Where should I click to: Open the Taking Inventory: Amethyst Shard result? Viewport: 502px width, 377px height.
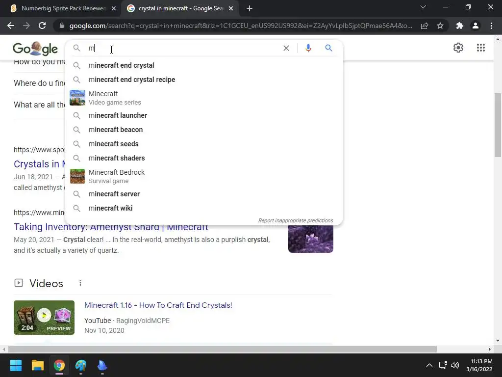tap(111, 227)
